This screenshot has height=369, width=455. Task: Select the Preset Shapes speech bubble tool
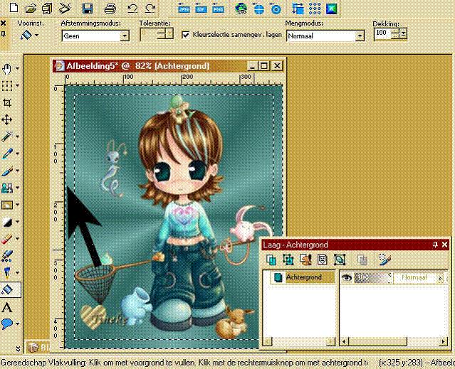[x=7, y=323]
